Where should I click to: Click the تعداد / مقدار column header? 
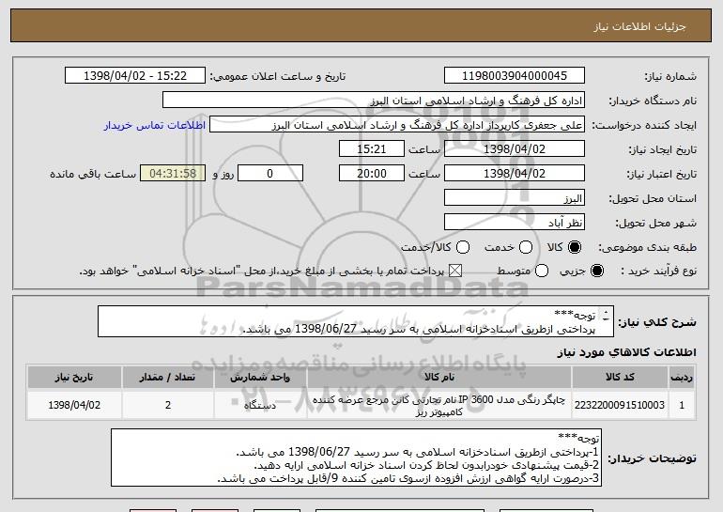tap(168, 378)
